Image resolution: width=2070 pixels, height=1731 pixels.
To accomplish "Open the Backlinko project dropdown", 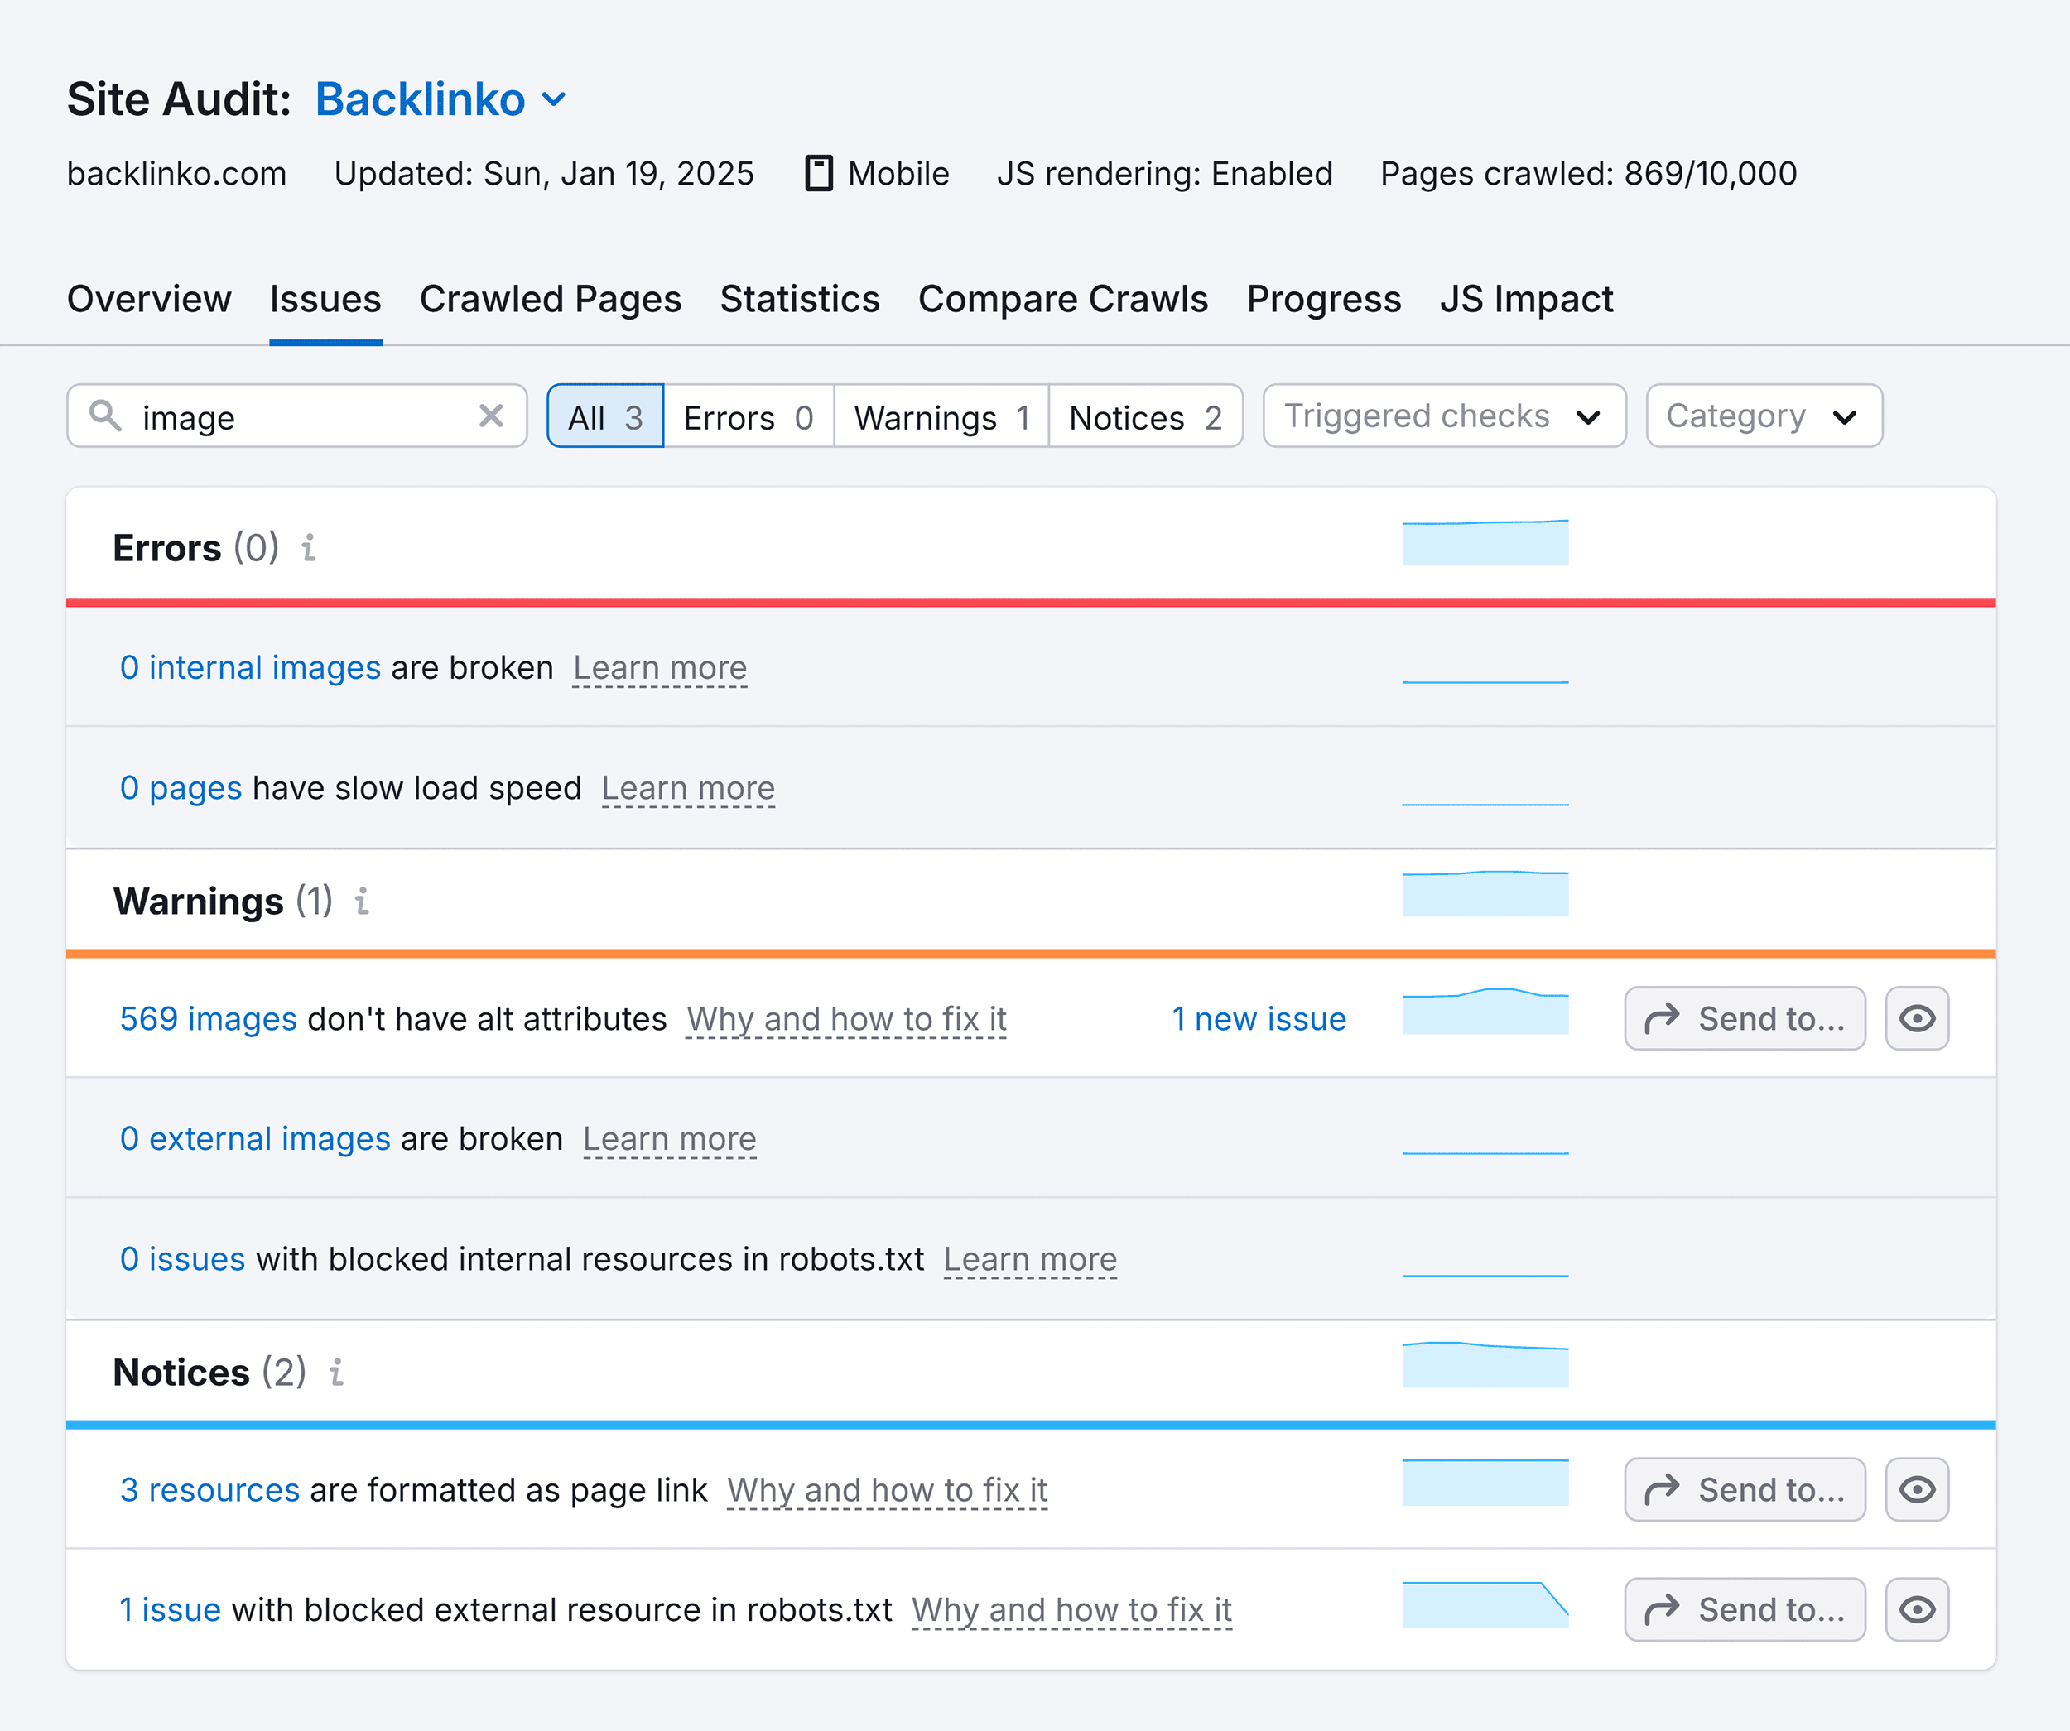I will (440, 99).
